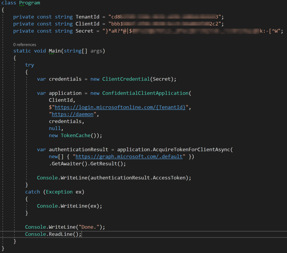Click the Exception type in the catch clause

[59, 192]
